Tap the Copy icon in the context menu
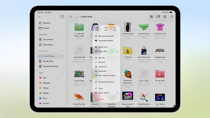 [x=97, y=28]
